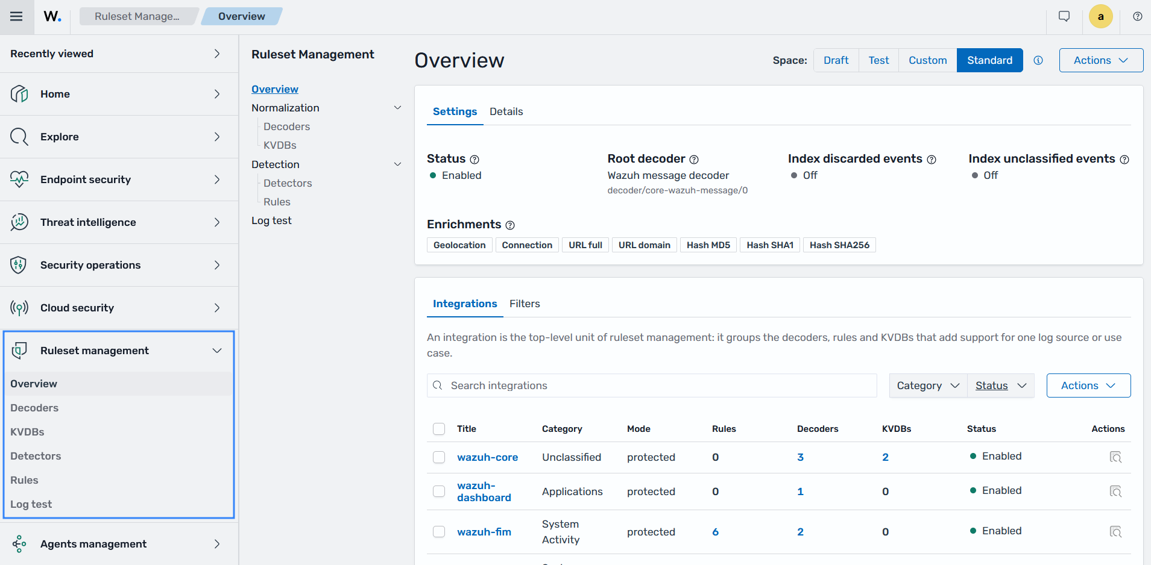Open the help icon in header
The height and width of the screenshot is (565, 1151).
click(1138, 16)
